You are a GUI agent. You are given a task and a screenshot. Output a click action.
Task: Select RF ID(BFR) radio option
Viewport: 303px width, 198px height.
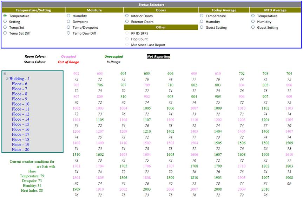[127, 33]
